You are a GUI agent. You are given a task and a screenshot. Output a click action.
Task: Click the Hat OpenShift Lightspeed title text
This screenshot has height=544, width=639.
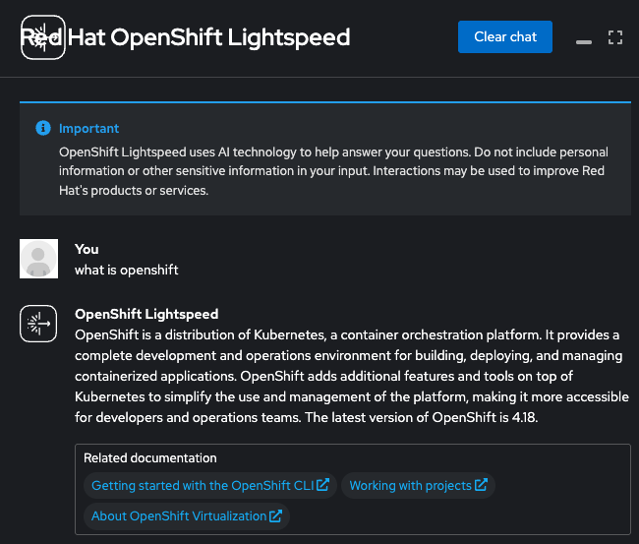pos(208,37)
